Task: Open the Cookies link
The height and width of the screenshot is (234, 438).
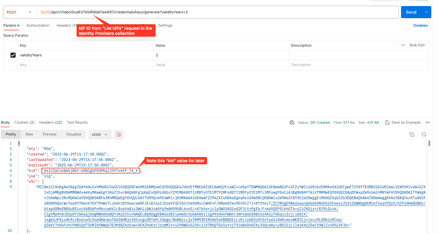Action: [x=420, y=25]
